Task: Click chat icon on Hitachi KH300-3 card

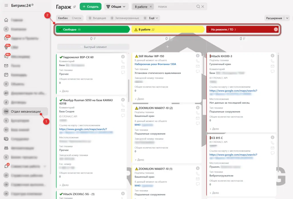Action: 273,71
